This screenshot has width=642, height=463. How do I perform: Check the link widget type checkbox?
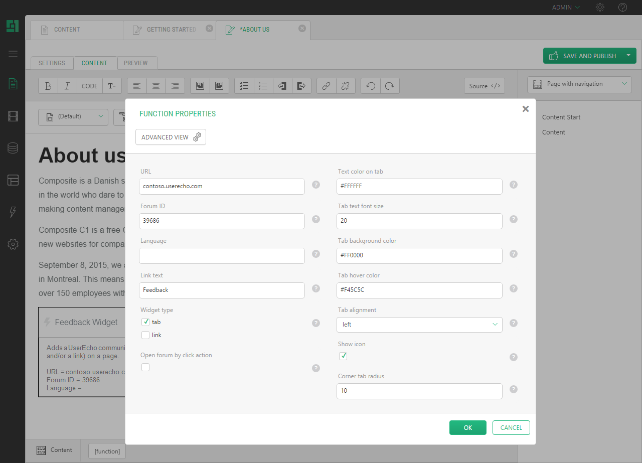[145, 335]
